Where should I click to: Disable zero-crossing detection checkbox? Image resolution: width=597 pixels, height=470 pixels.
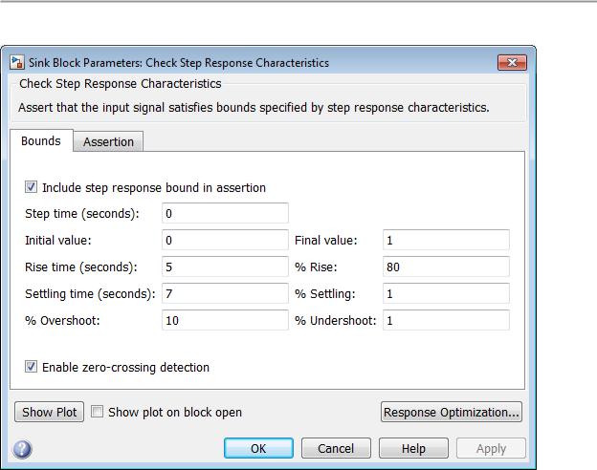(x=31, y=367)
